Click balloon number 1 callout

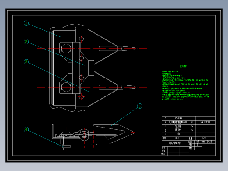pos(26,23)
